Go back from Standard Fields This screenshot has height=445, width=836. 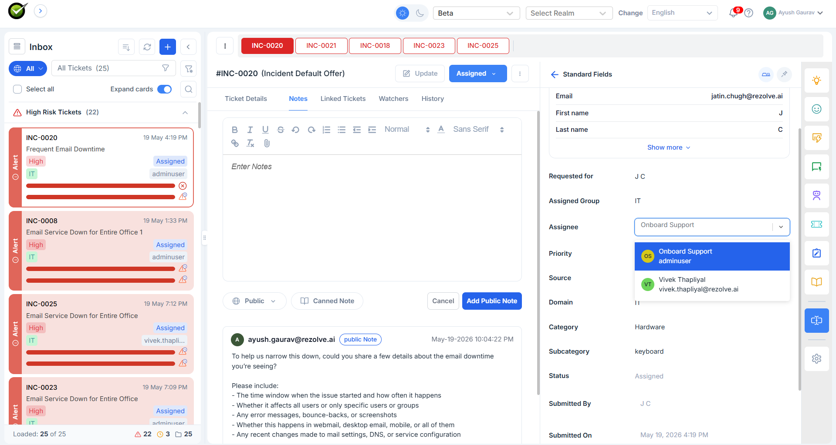point(555,74)
